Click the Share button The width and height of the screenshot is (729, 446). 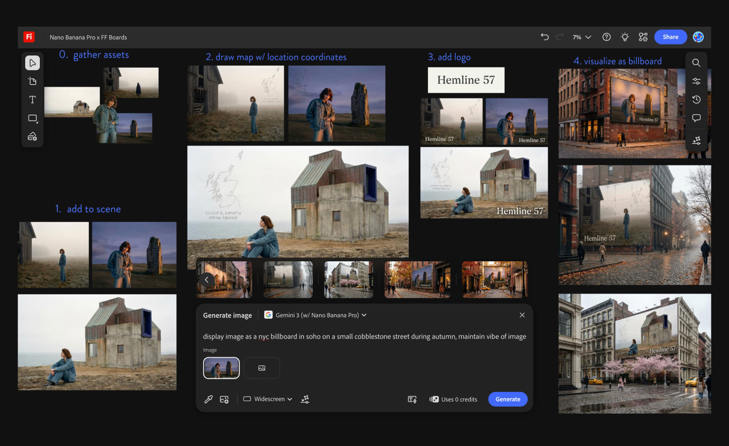[x=670, y=37]
